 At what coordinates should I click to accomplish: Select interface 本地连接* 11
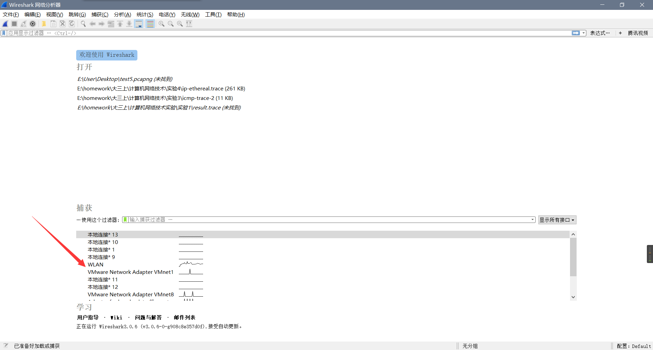tap(323, 279)
